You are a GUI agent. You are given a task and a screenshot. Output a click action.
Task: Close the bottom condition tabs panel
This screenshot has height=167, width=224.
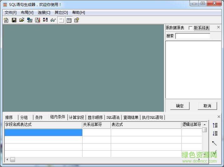point(219,117)
